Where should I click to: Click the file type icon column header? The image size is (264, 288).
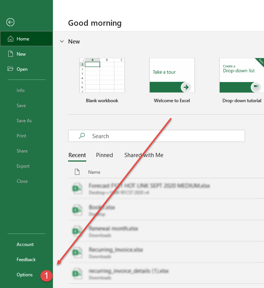(x=77, y=172)
